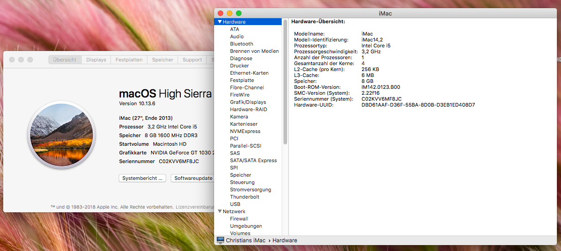Choose Thunderbolt from the hardware list
561x251 pixels.
pos(245,197)
